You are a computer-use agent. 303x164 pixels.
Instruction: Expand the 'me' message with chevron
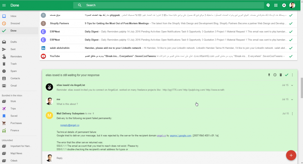coord(292,99)
